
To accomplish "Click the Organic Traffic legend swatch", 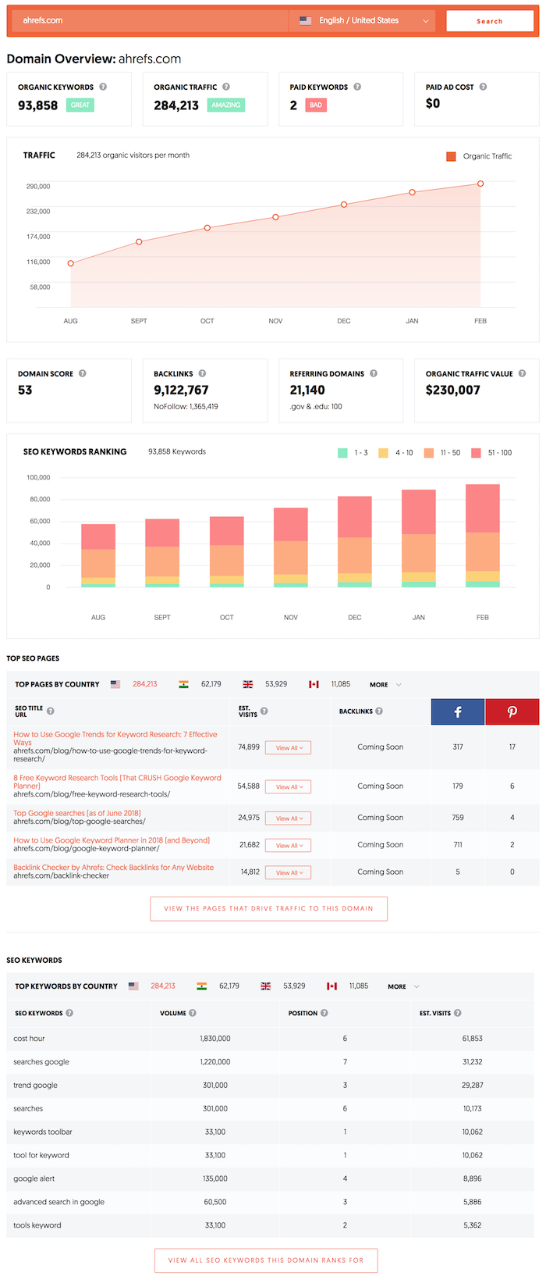I will tap(451, 156).
